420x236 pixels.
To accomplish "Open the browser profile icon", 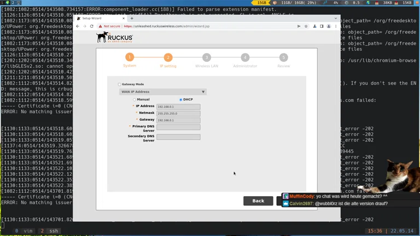I will point(329,26).
